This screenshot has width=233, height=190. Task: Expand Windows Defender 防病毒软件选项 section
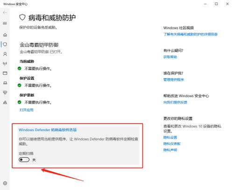(48, 130)
